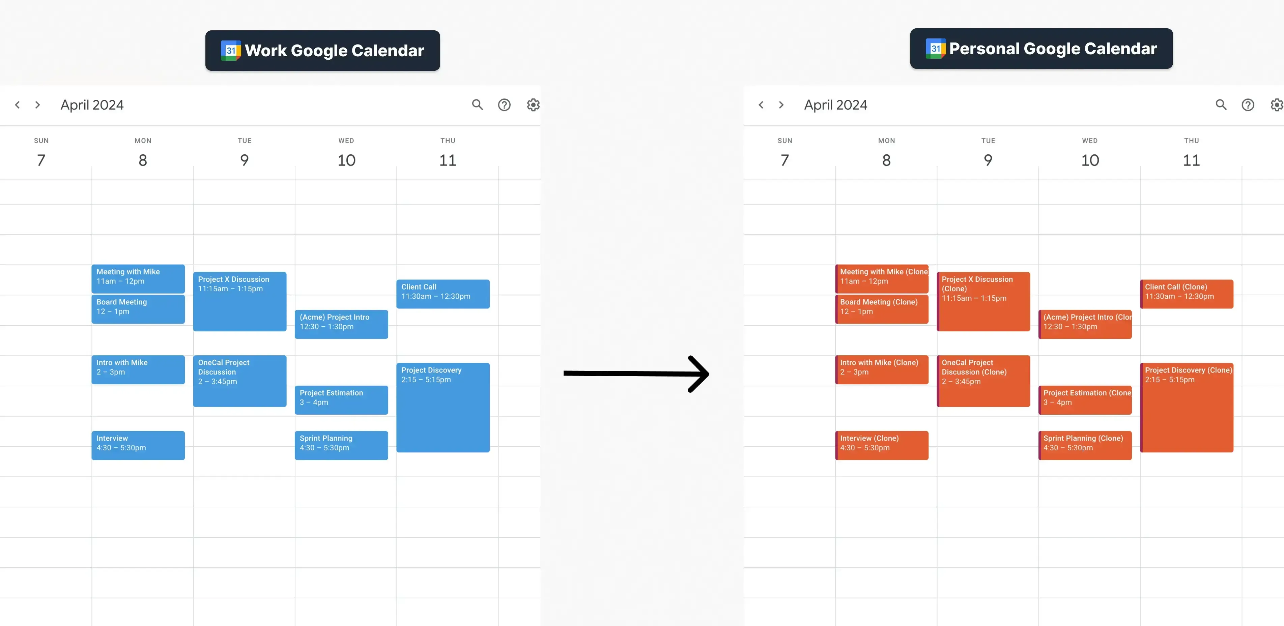Viewport: 1284px width, 626px height.
Task: Go to next month in Work calendar
Action: tap(38, 105)
